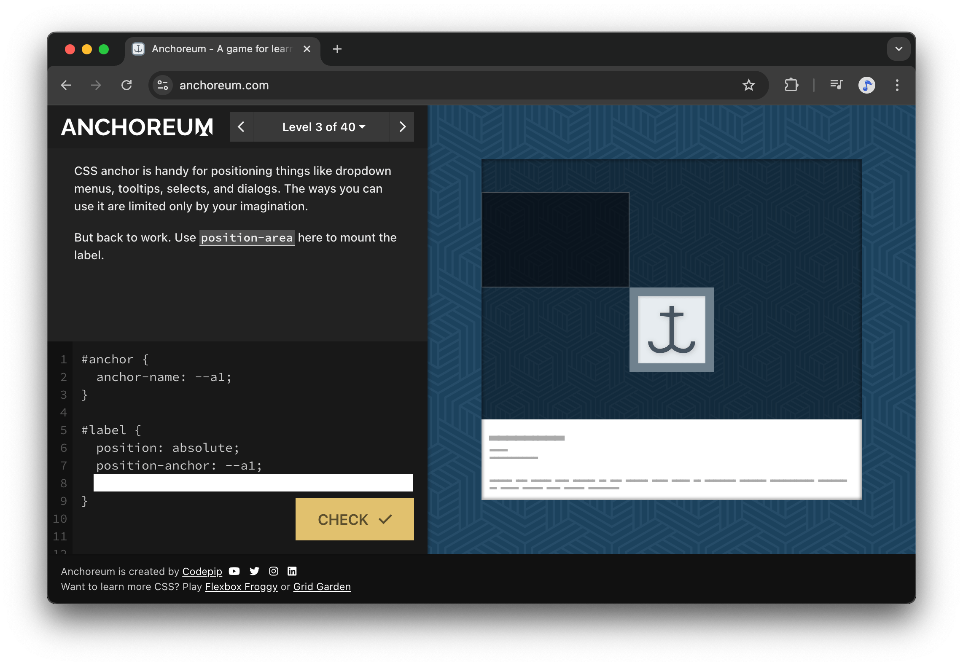Viewport: 963px width, 666px height.
Task: Open the Chrome three-dot menu
Action: (x=897, y=85)
